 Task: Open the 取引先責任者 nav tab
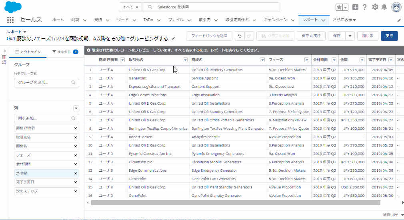coord(237,20)
